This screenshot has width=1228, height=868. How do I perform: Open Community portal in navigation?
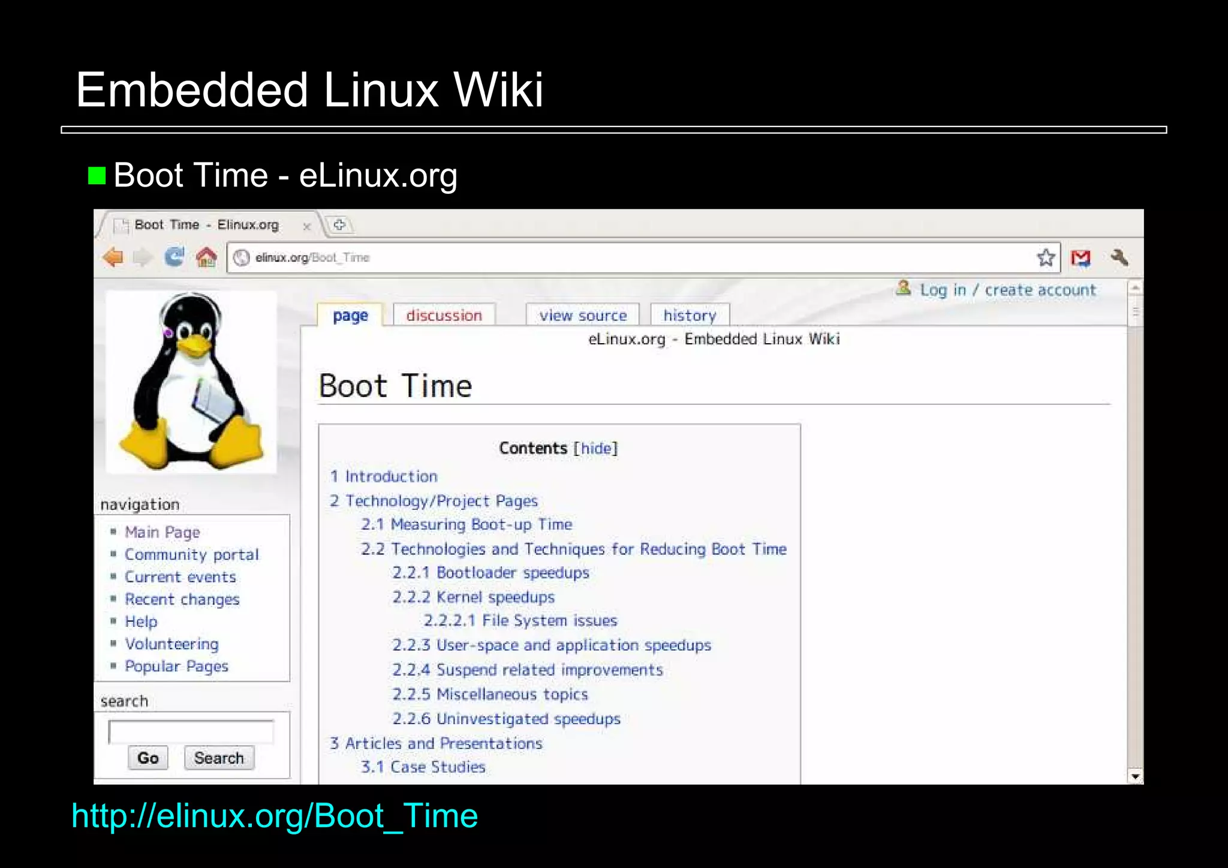192,555
